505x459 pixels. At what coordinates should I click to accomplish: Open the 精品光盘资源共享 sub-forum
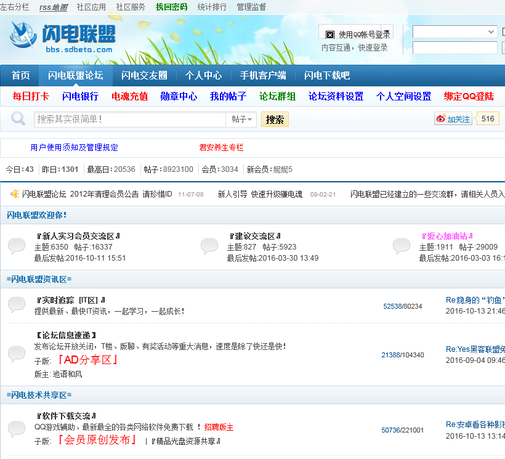coord(186,441)
